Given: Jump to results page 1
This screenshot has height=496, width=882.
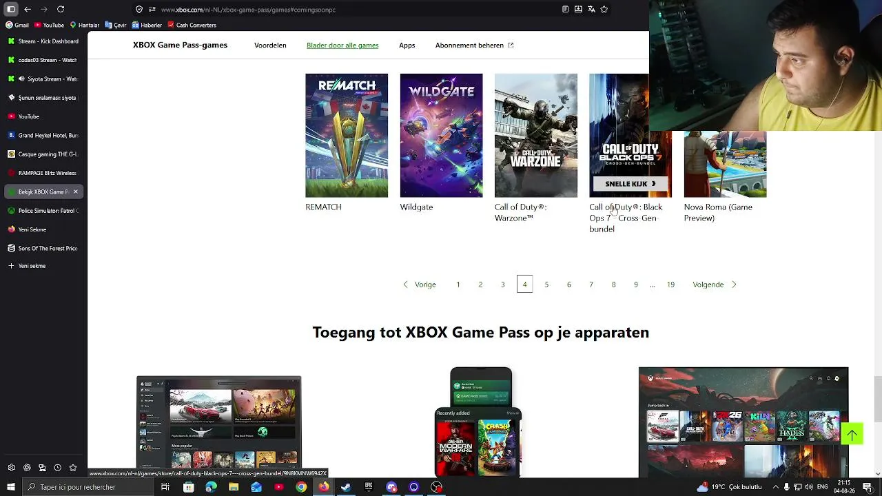Looking at the screenshot, I should [458, 285].
